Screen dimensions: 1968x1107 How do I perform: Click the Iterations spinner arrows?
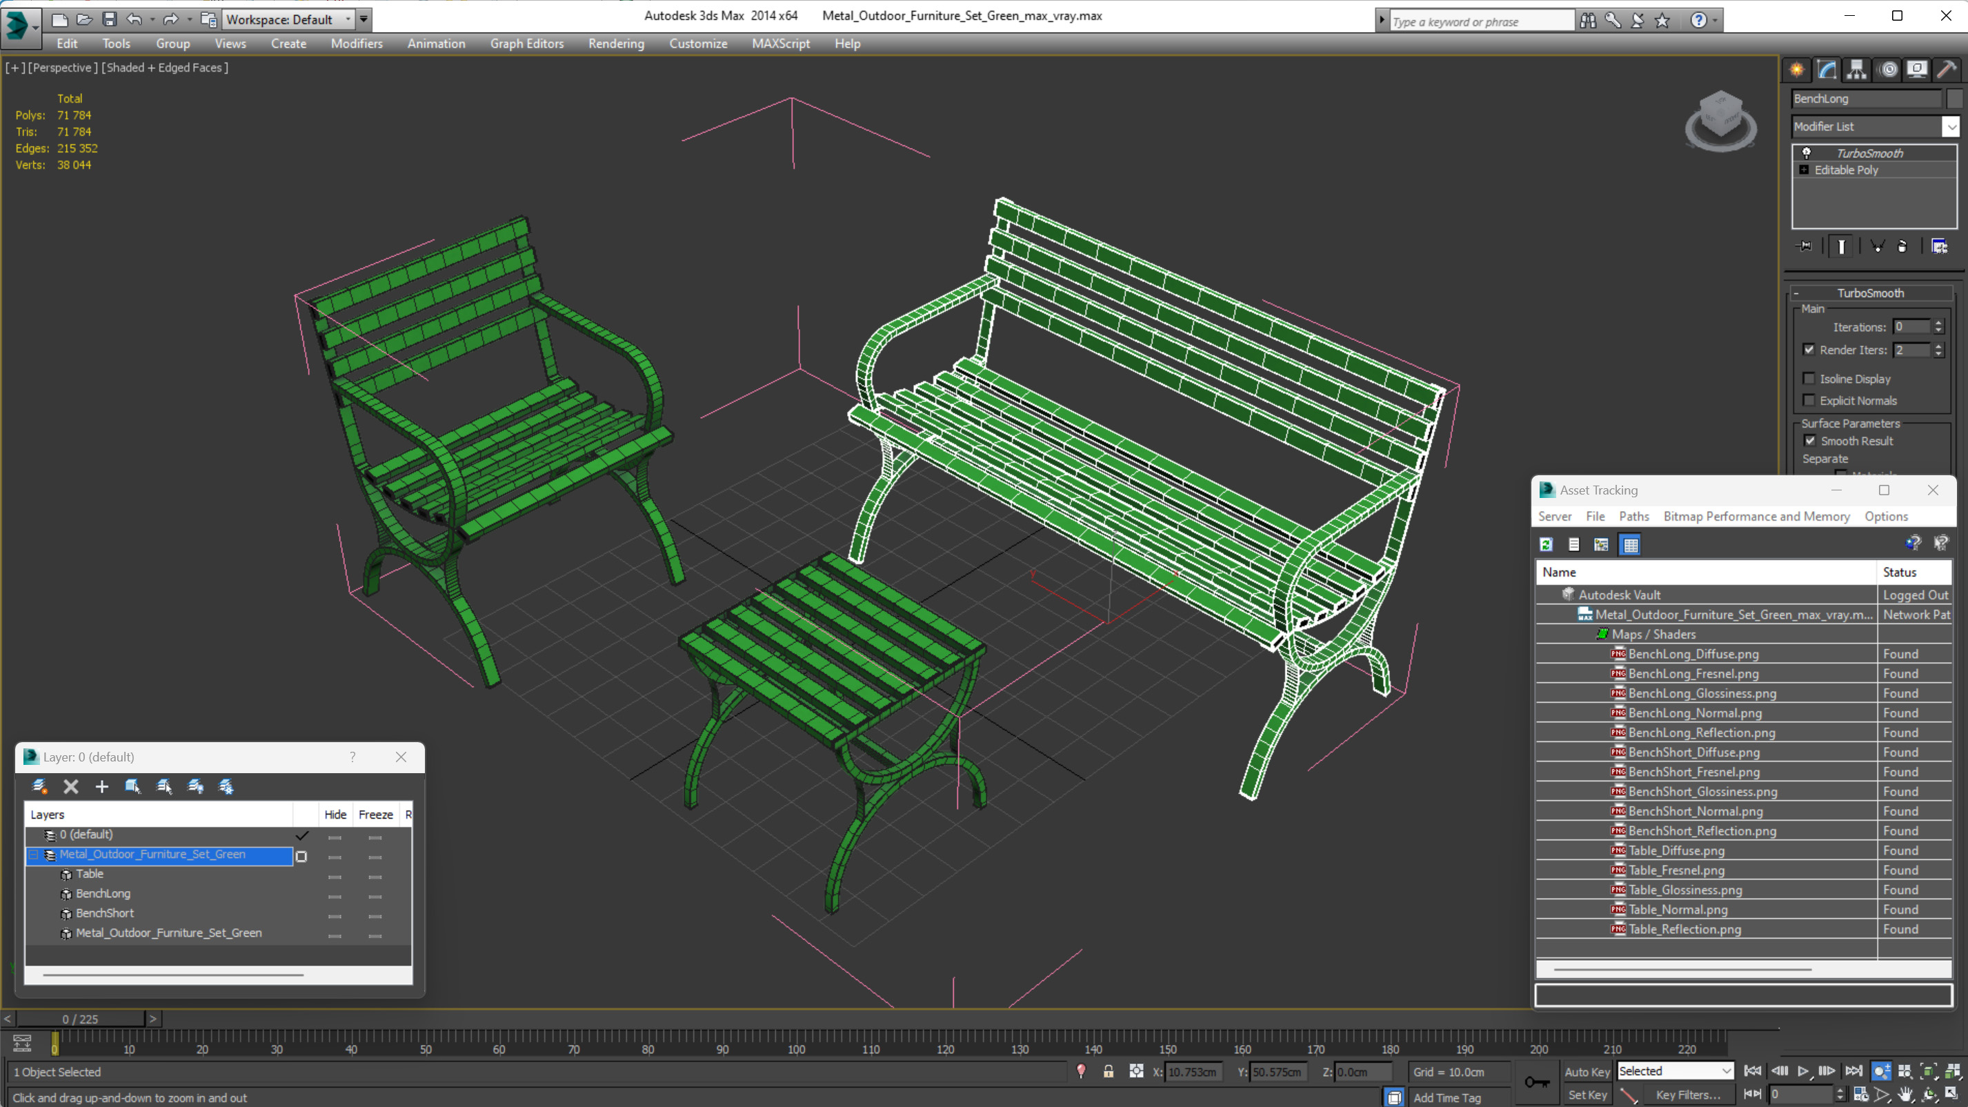pos(1939,327)
